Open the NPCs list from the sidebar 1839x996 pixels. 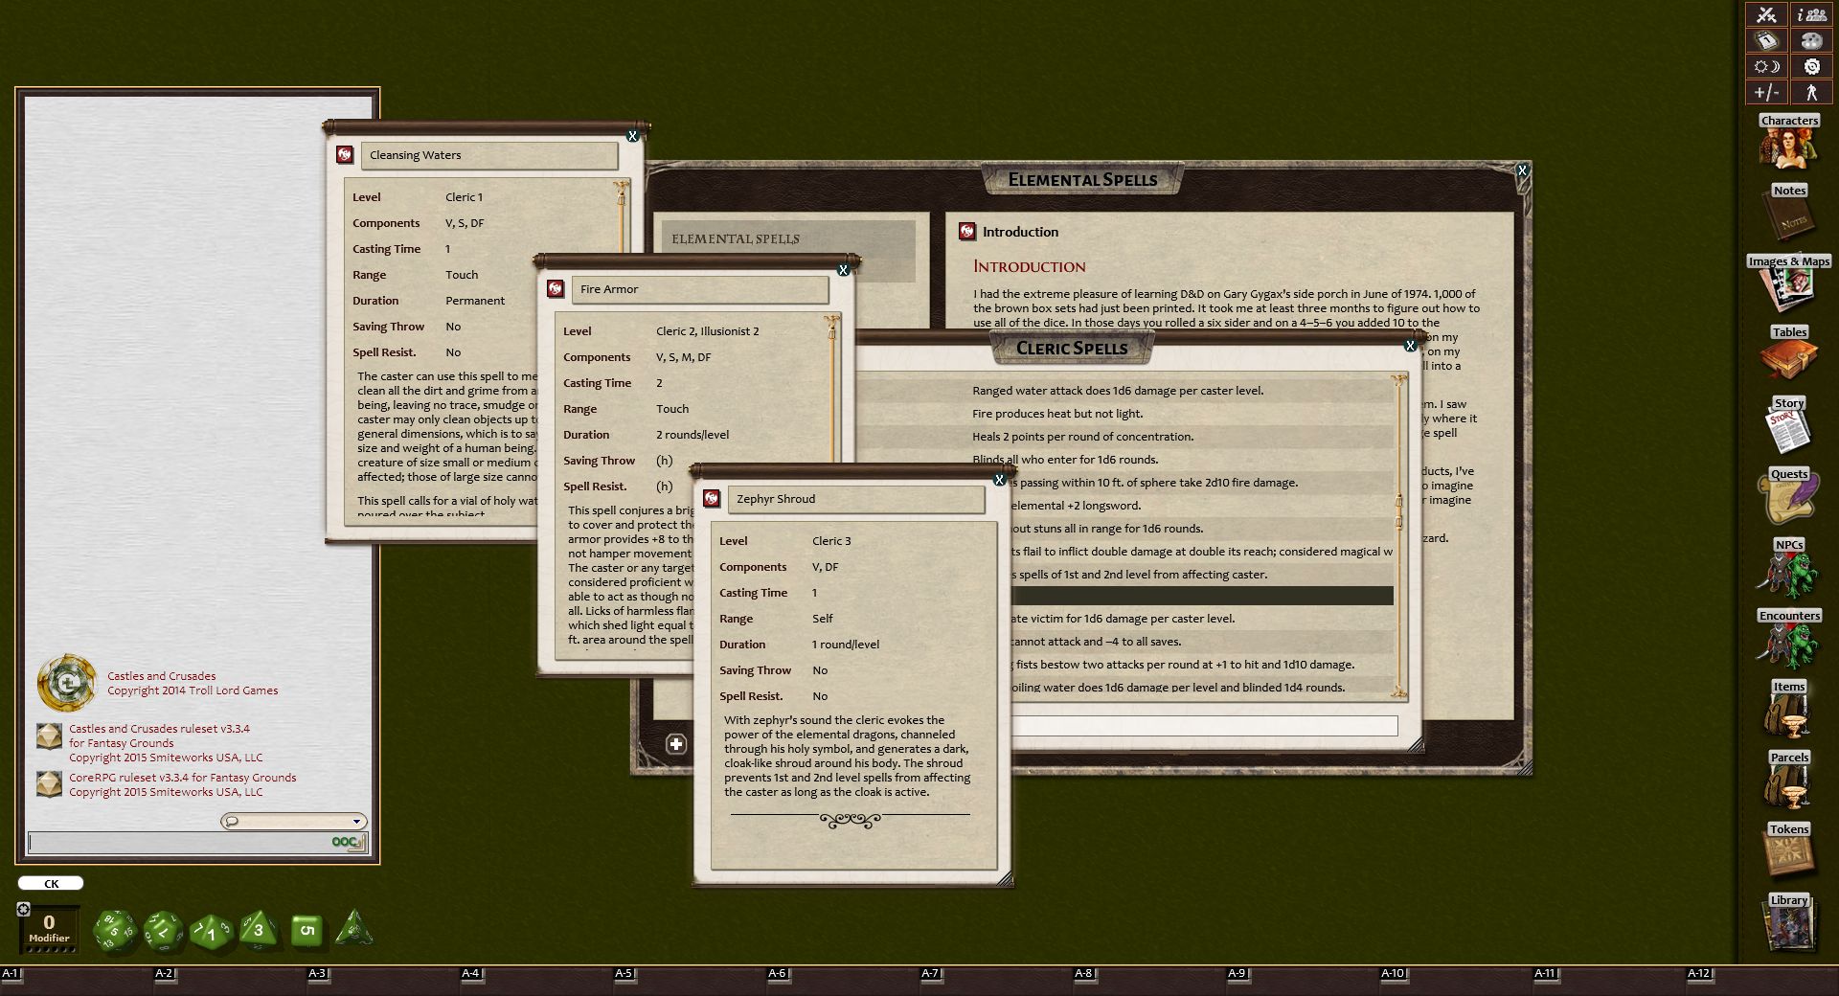click(x=1789, y=570)
